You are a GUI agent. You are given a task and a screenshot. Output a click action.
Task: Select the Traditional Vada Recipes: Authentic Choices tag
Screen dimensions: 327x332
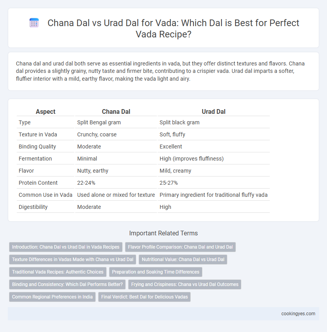[x=58, y=272]
